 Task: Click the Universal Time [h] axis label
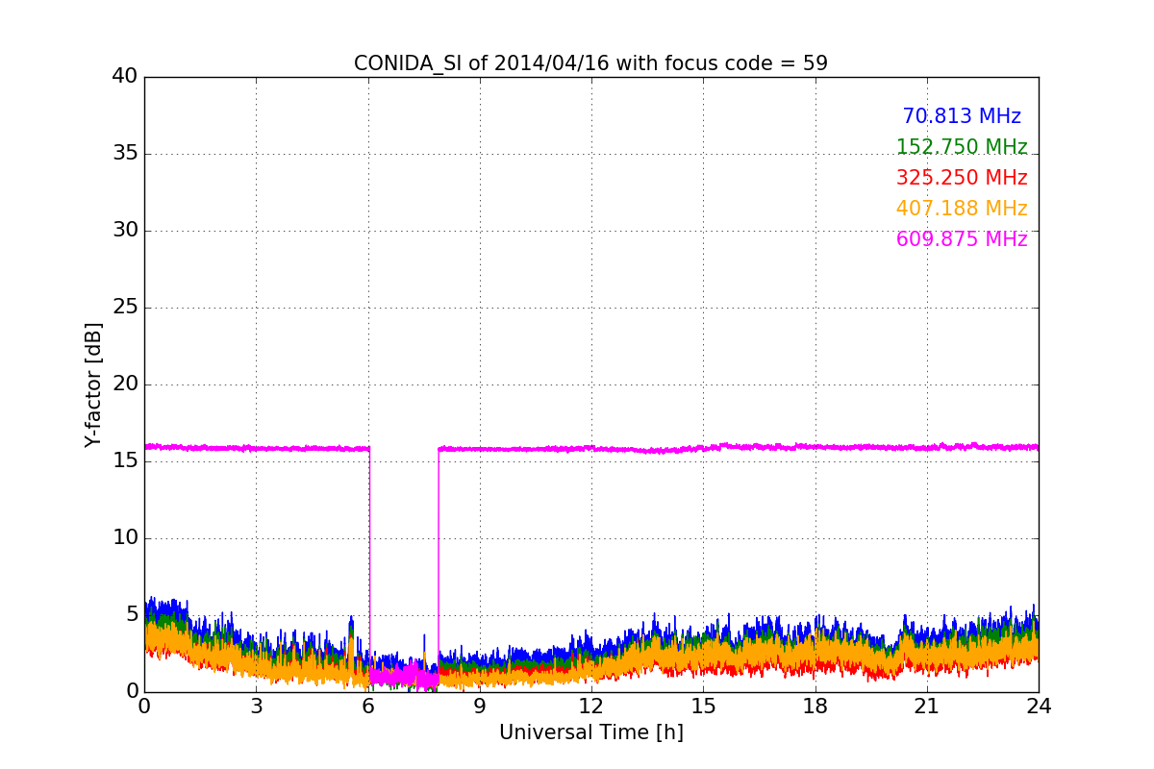tap(591, 732)
